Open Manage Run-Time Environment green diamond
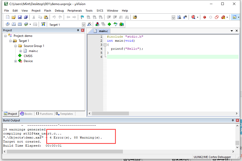The height and width of the screenshot is (161, 242). pyautogui.click(x=109, y=24)
